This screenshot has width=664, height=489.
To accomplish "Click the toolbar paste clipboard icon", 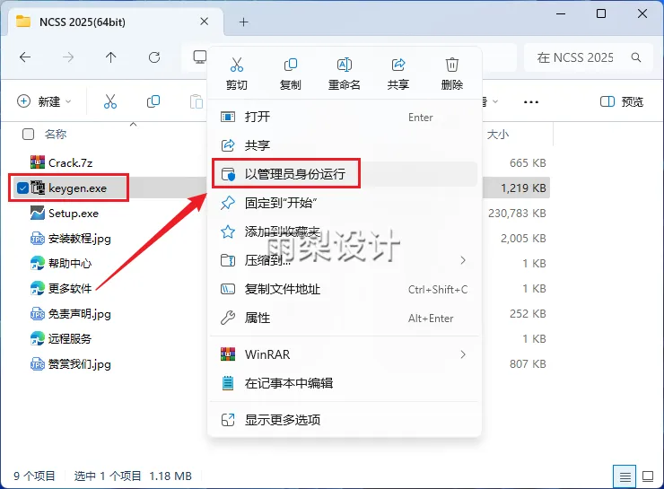I will click(197, 101).
